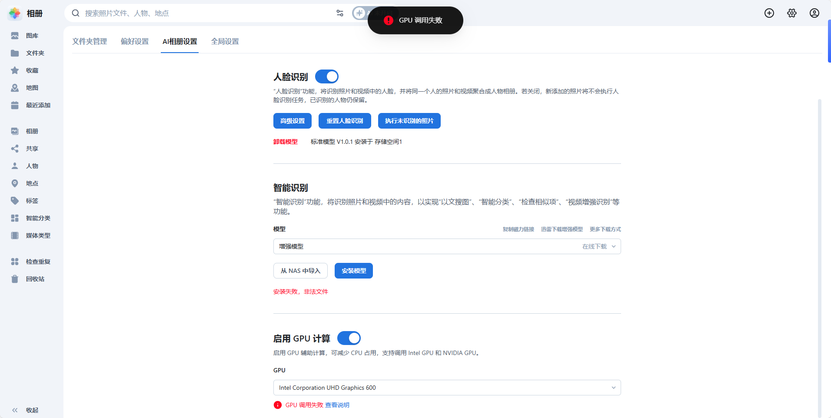The width and height of the screenshot is (831, 418).
Task: Open the Recycle Bin (回收站) icon
Action: tap(15, 279)
